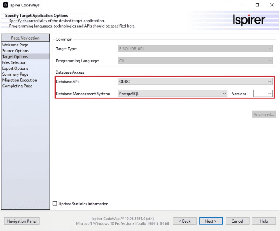Cancel the migration wizard
This screenshot has width=280, height=231.
pyautogui.click(x=237, y=221)
